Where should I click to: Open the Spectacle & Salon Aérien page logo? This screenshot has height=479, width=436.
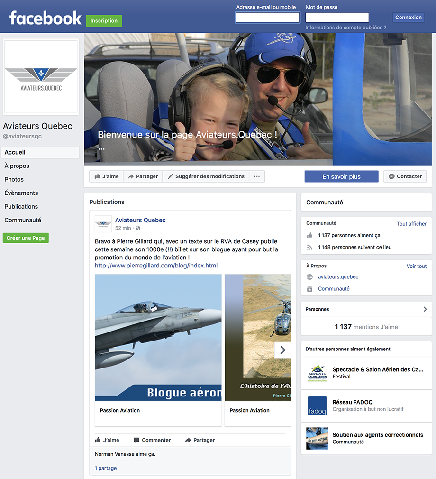(x=317, y=373)
